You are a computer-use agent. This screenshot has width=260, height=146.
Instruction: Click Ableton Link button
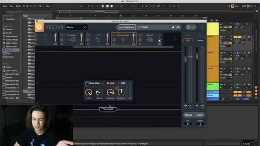(x=5, y=6)
